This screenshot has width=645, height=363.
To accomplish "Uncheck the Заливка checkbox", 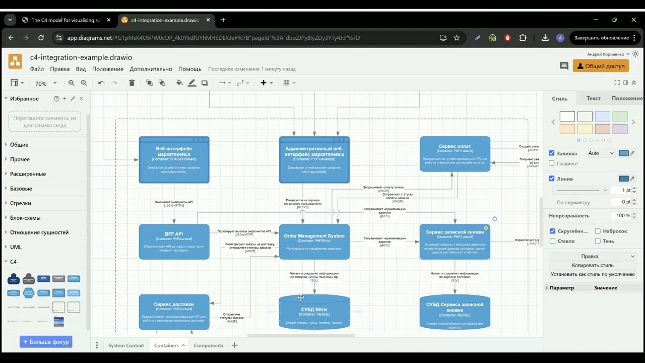I will pyautogui.click(x=552, y=153).
